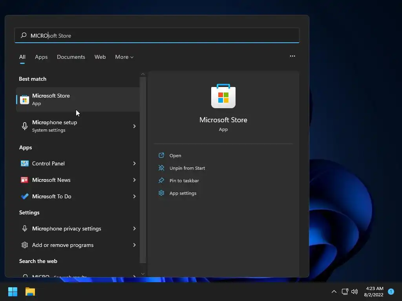The height and width of the screenshot is (301, 402).
Task: Expand the Microphone setup result arrow
Action: click(x=134, y=126)
